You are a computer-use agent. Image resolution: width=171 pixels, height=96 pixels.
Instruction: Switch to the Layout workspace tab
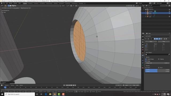25,3
